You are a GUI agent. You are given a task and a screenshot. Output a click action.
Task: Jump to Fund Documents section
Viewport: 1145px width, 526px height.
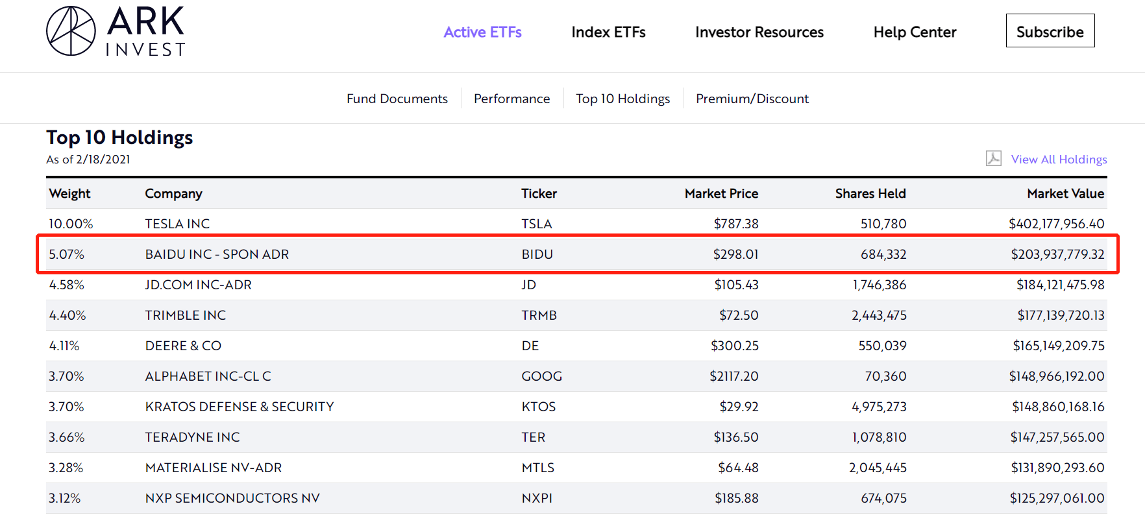(397, 99)
